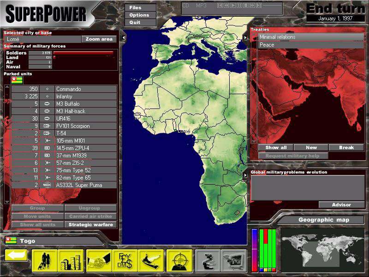Click the Lomé selected city name field
The height and width of the screenshot is (277, 369).
(43, 39)
